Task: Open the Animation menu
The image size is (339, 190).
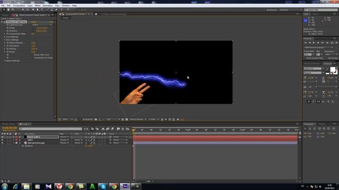Action: (x=48, y=6)
